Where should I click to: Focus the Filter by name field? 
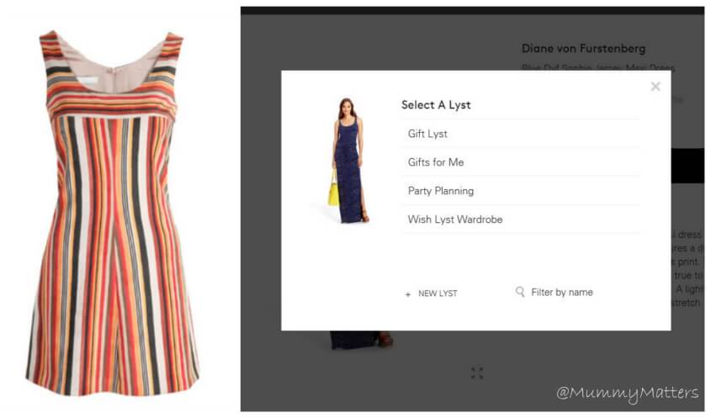562,293
